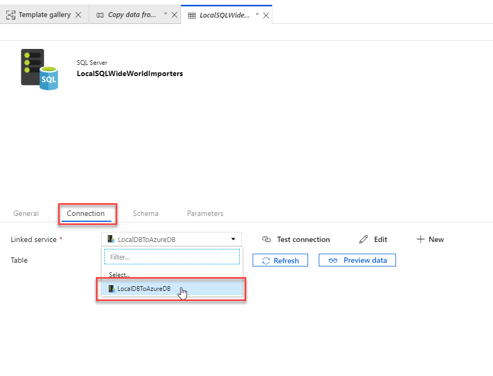Click the table icon on LocalSQLWide tab
The image size is (493, 376).
click(192, 16)
